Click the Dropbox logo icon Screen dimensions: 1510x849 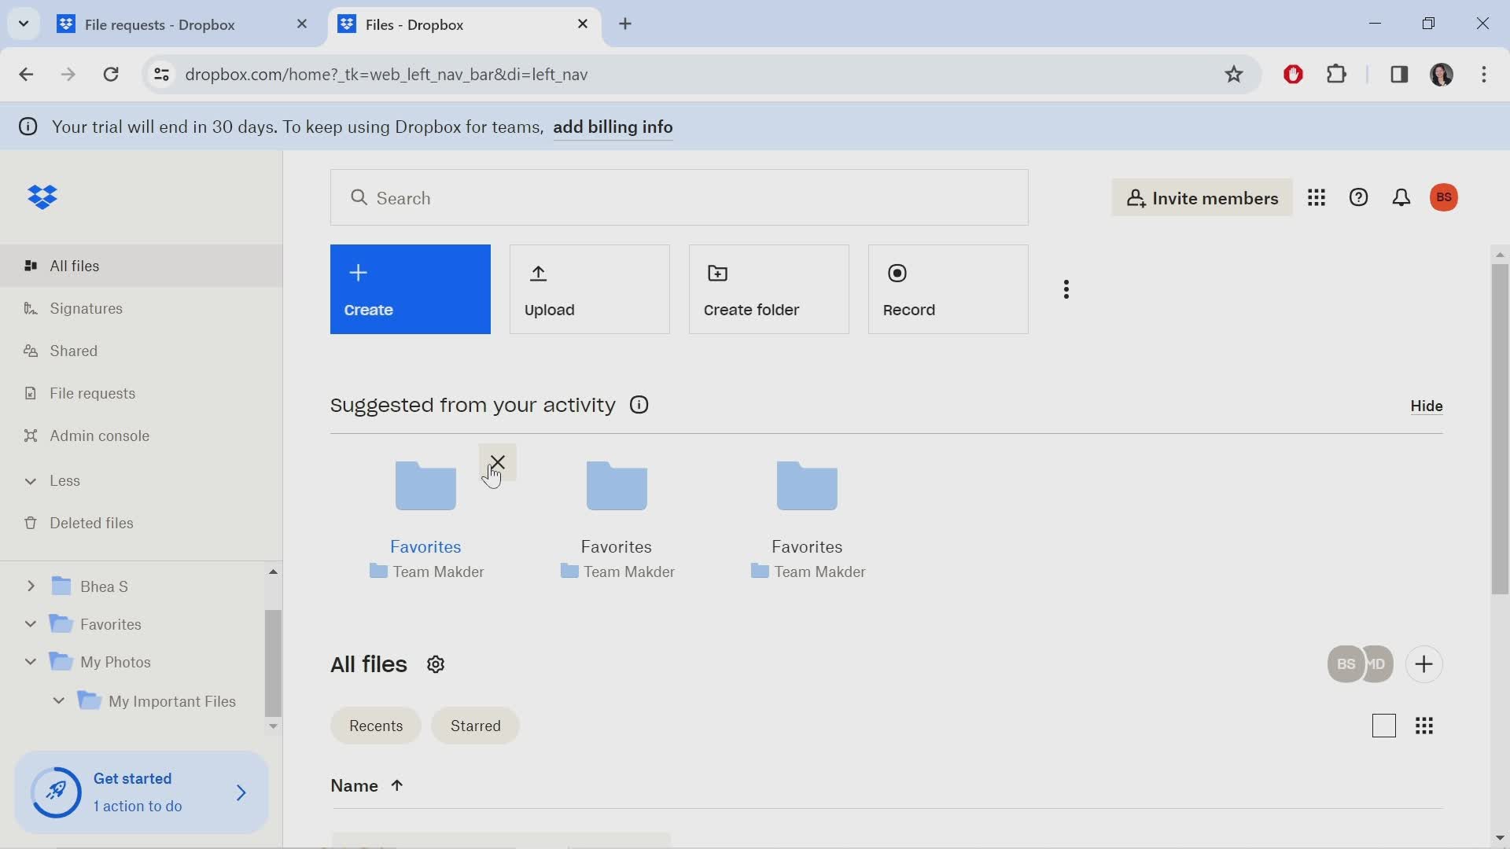(42, 197)
